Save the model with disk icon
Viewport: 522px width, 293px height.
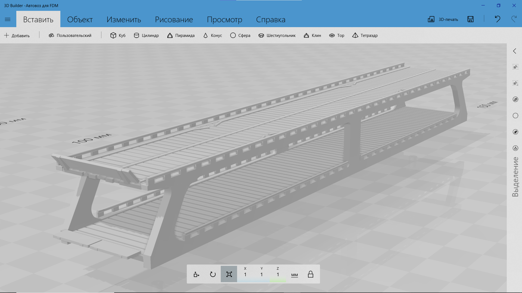point(470,19)
